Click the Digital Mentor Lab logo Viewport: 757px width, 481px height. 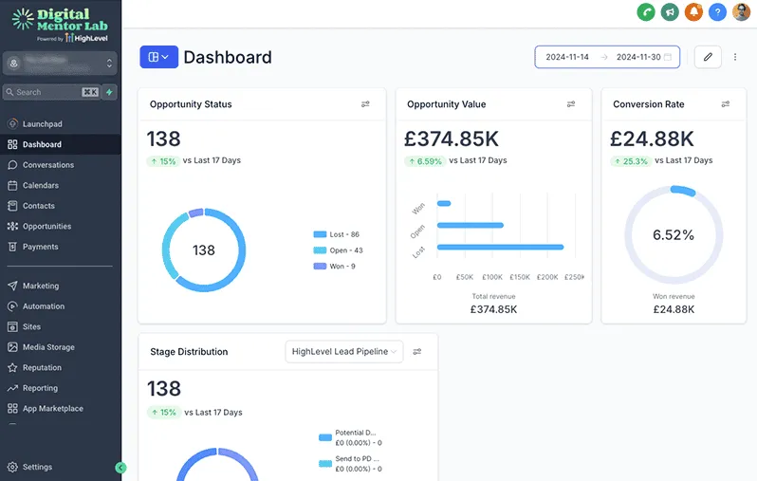tap(60, 25)
